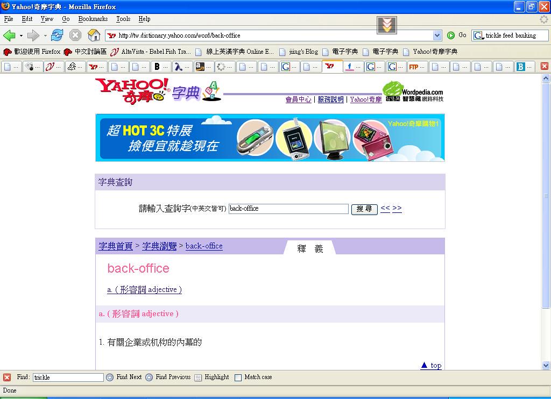This screenshot has height=399, width=551.
Task: Check the Match case checkbox
Action: point(237,377)
